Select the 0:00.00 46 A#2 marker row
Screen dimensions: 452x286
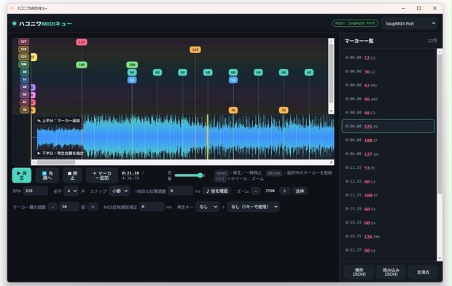(x=388, y=99)
